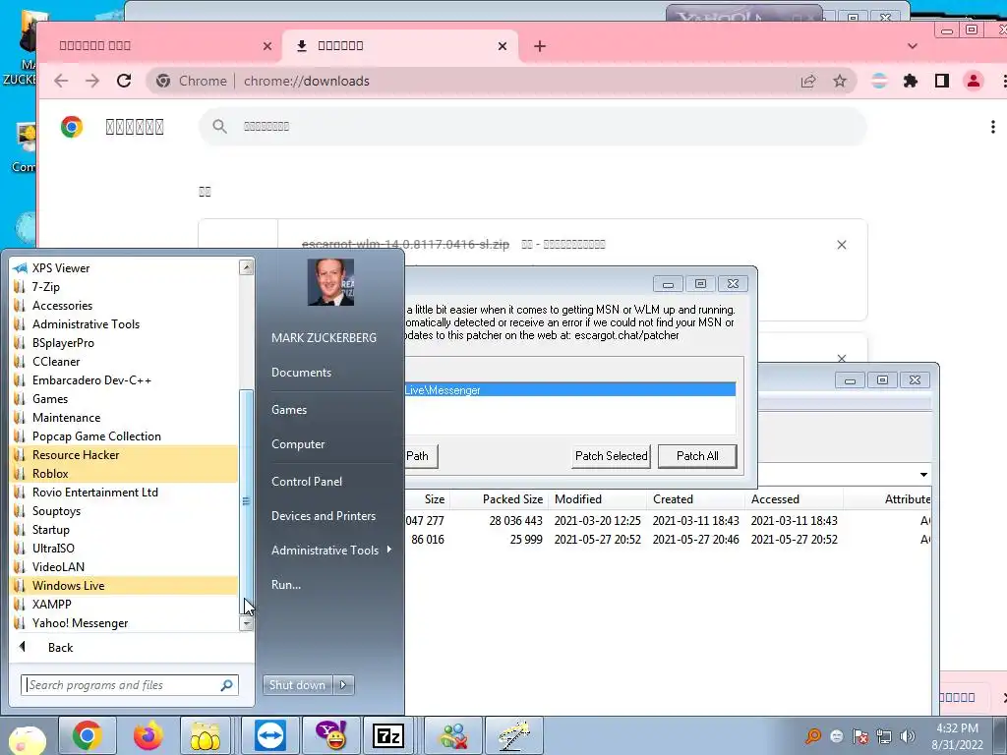Click the Start menu search programs field
Image resolution: width=1007 pixels, height=755 pixels.
[122, 685]
